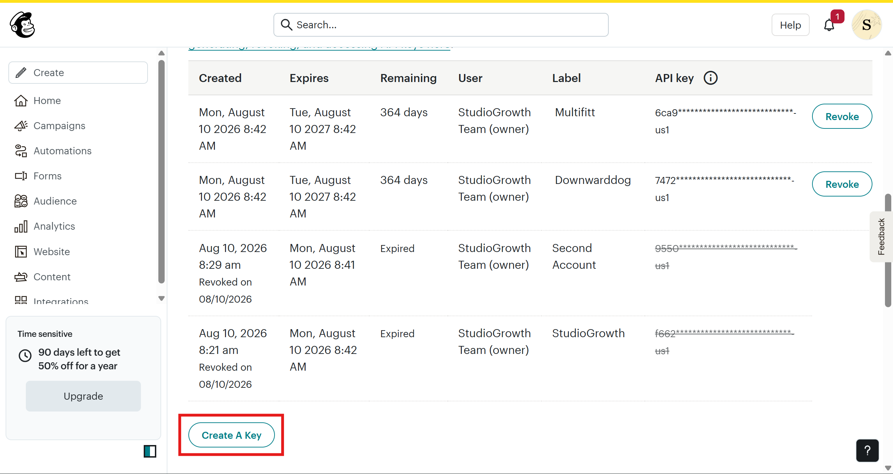This screenshot has width=893, height=474.
Task: Open the Audience section
Action: tap(55, 201)
